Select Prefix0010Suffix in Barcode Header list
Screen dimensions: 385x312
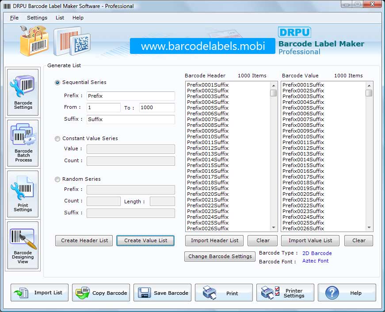(x=208, y=137)
